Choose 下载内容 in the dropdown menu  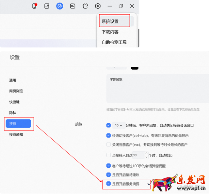pos(110,32)
